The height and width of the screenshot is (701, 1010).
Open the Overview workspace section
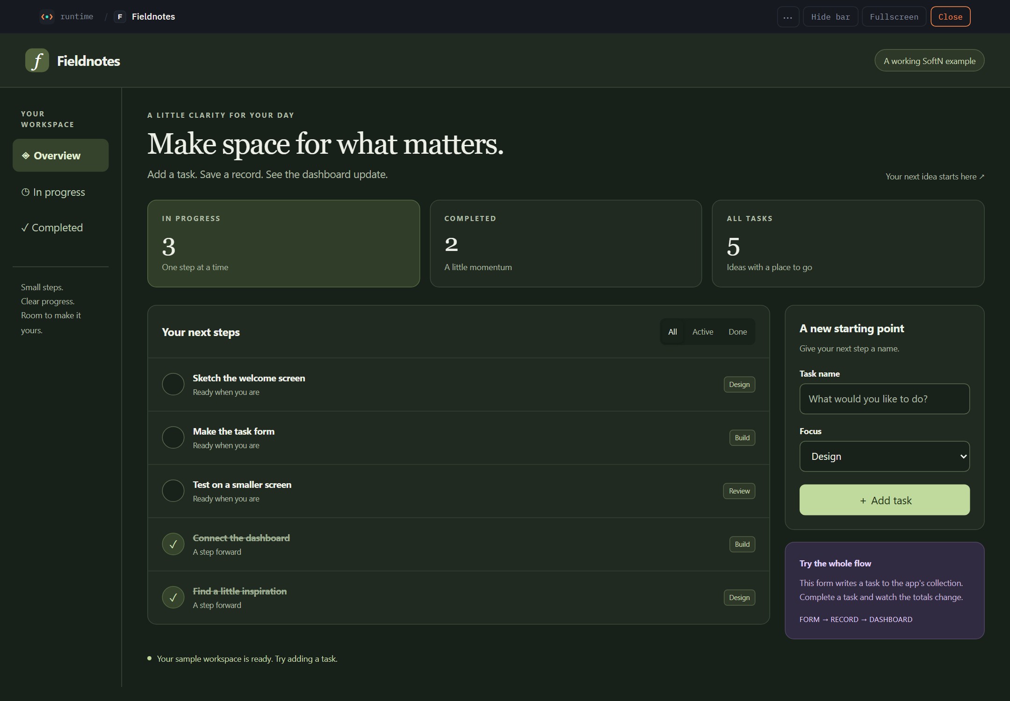(x=61, y=156)
